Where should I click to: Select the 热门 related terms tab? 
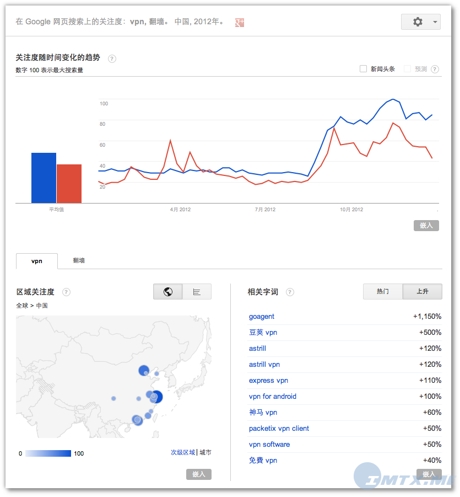click(383, 291)
